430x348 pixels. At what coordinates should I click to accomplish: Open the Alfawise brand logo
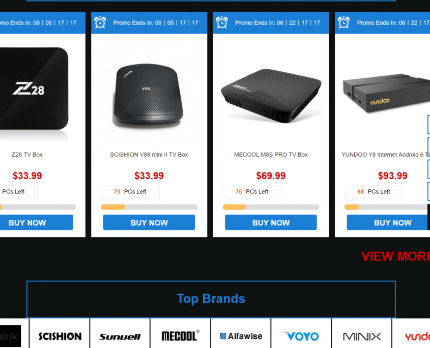(x=241, y=336)
